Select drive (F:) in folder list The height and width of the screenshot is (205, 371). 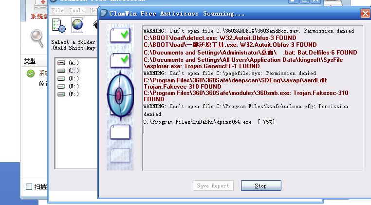pos(68,94)
